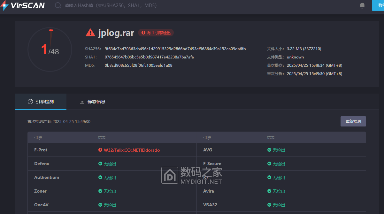Image resolution: width=384 pixels, height=214 pixels.
Task: Click the green check icon for AVG
Action: click(x=269, y=150)
